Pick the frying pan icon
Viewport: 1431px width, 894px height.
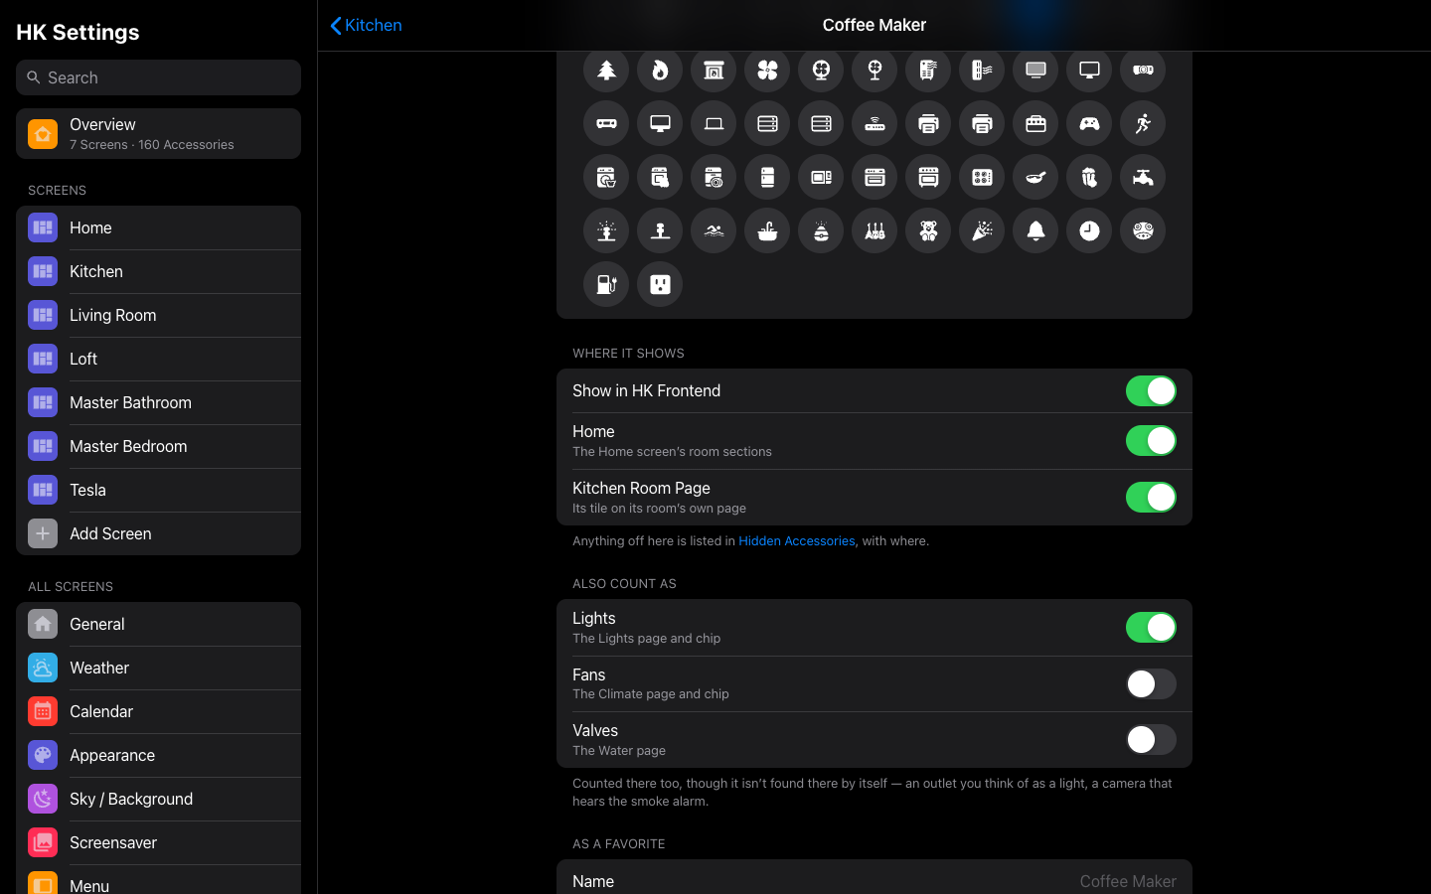click(1035, 177)
